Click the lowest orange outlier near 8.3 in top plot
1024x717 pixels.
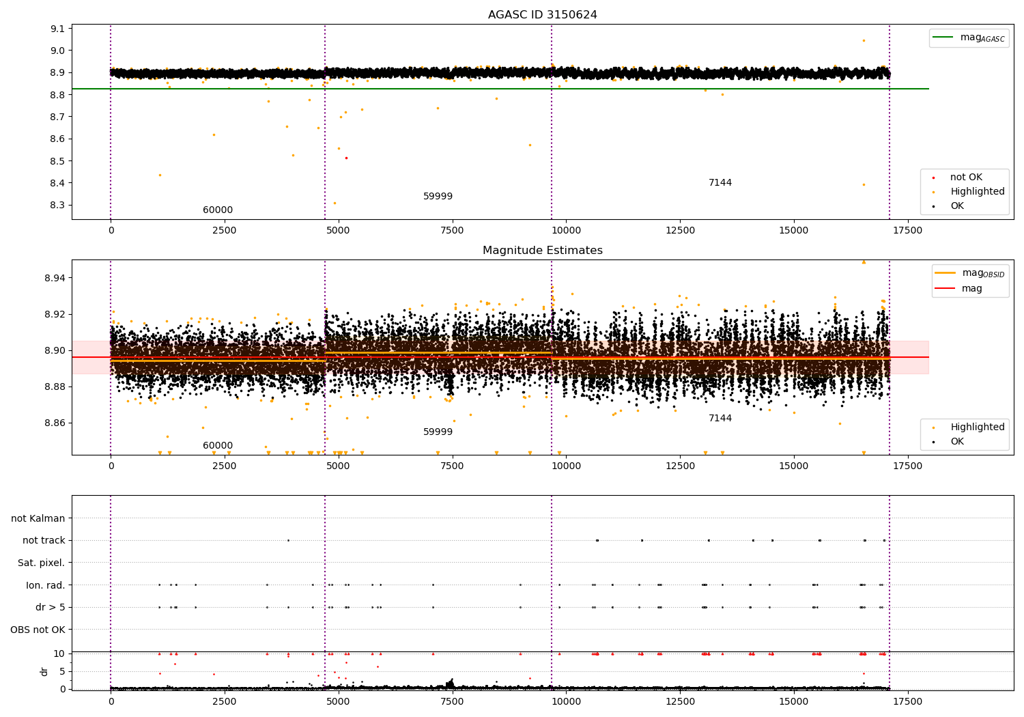pos(335,203)
